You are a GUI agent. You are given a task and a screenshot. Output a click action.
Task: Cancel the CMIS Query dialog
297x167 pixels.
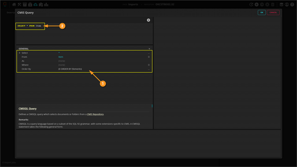click(273, 13)
